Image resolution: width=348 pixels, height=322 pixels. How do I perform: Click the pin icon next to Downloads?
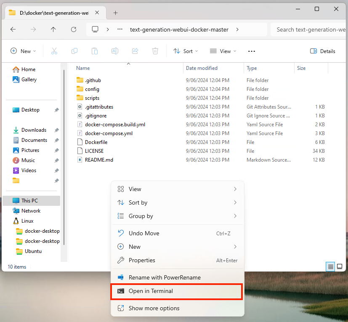(x=56, y=130)
